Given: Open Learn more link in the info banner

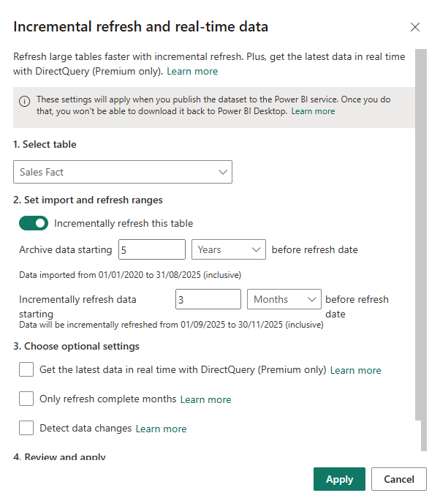Looking at the screenshot, I should pos(313,111).
